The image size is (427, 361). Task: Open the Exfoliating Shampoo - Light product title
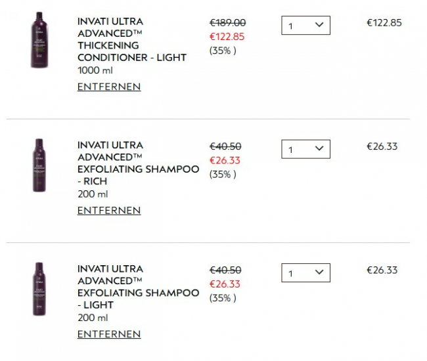[x=138, y=287]
